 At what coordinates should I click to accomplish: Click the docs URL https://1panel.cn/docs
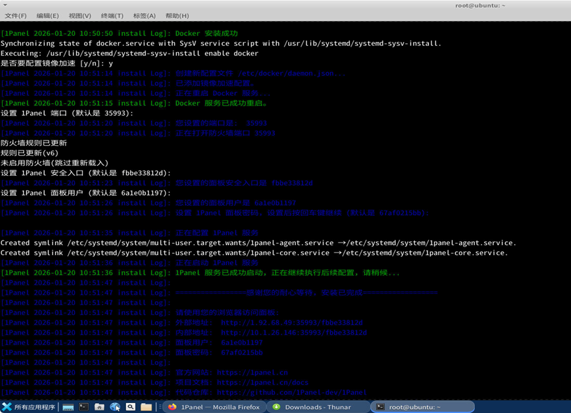tap(263, 382)
